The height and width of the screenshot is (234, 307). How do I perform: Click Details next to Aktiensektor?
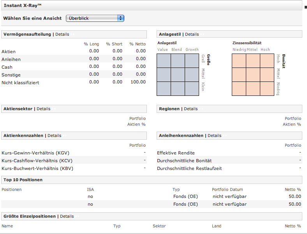43,109
